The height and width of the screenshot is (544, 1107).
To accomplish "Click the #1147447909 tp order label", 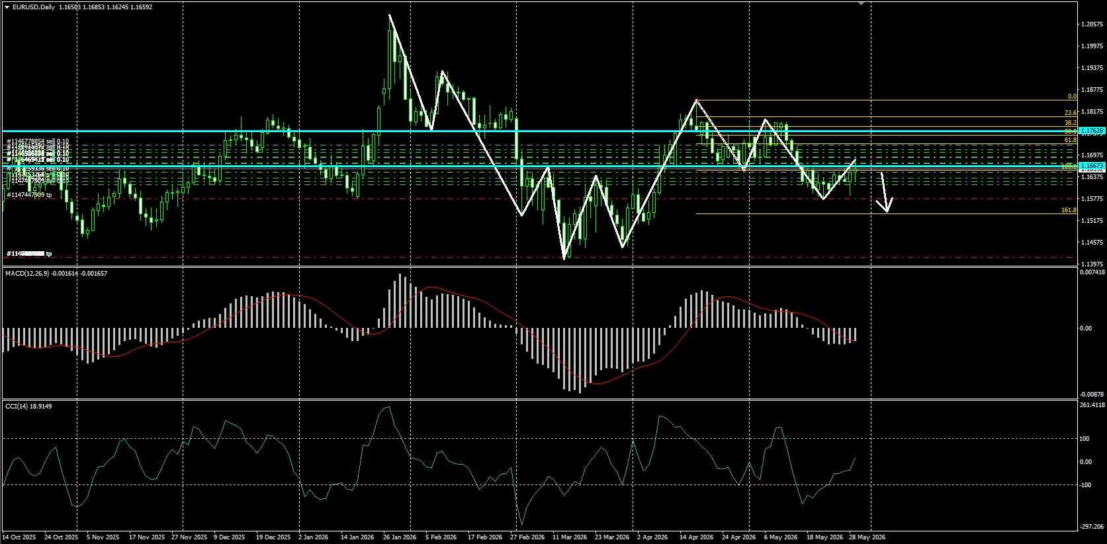I will pos(30,195).
